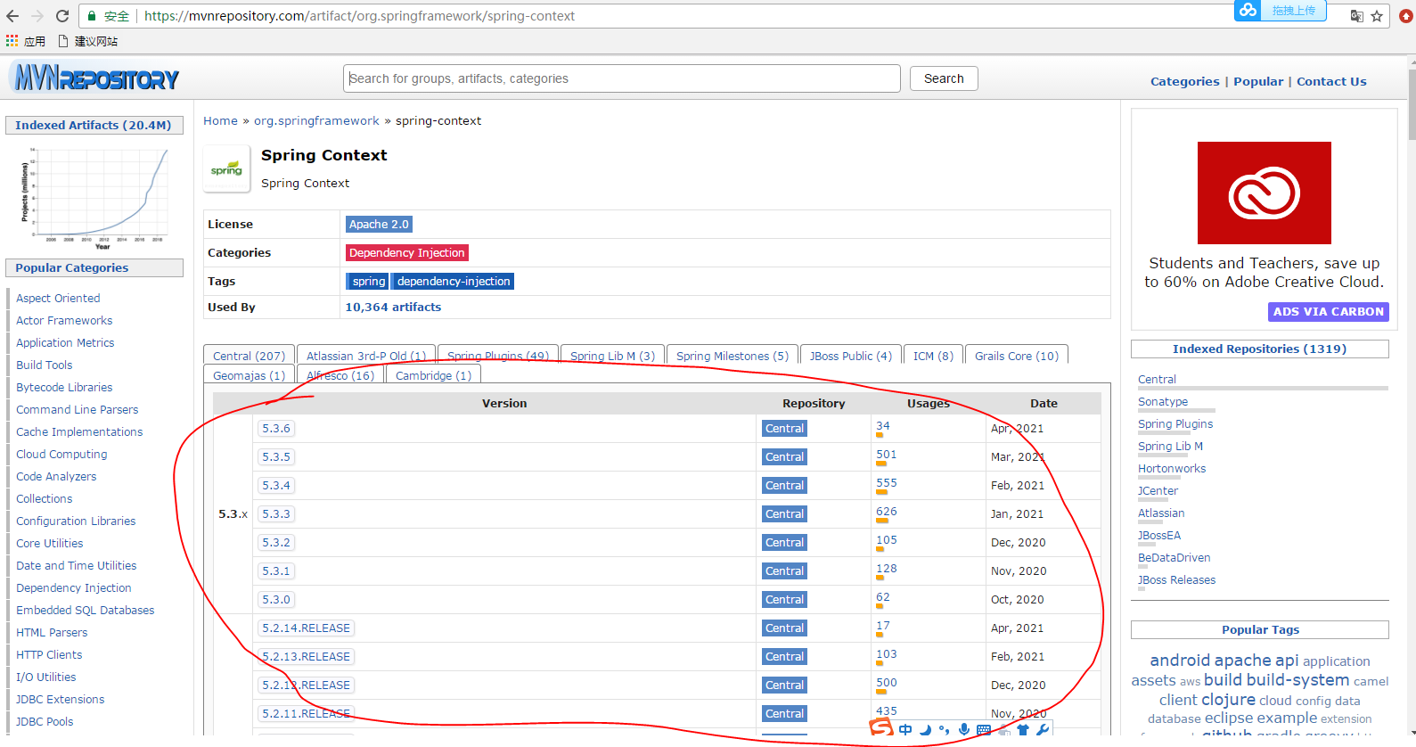
Task: Open version 5.3.6
Action: coord(276,428)
